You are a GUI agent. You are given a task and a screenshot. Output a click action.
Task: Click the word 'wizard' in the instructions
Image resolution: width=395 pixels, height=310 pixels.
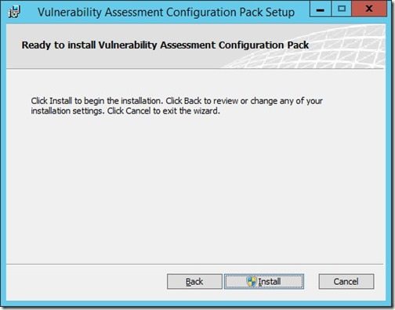pyautogui.click(x=206, y=111)
